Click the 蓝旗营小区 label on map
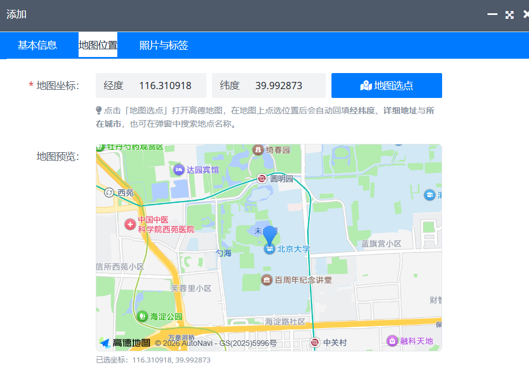The height and width of the screenshot is (368, 529). coord(381,243)
